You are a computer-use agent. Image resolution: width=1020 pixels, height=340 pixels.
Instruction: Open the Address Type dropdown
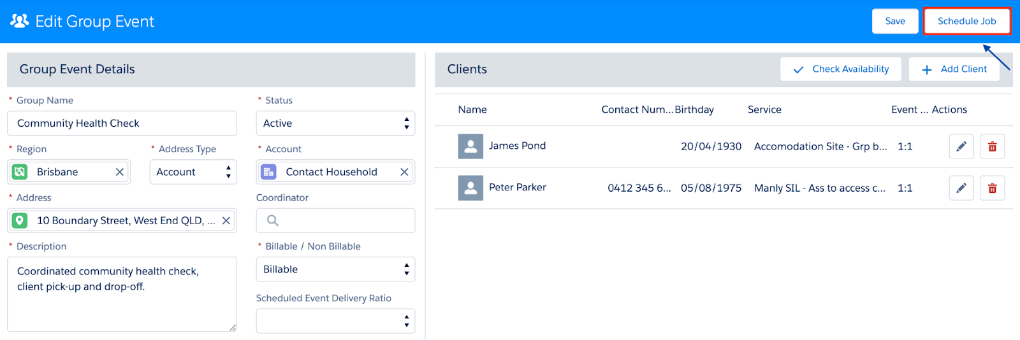tap(193, 172)
